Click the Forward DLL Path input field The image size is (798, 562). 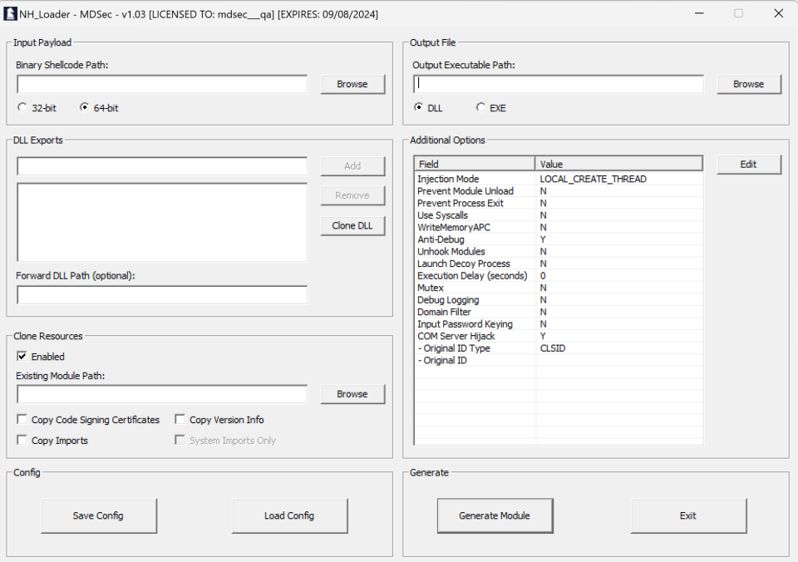coord(162,295)
